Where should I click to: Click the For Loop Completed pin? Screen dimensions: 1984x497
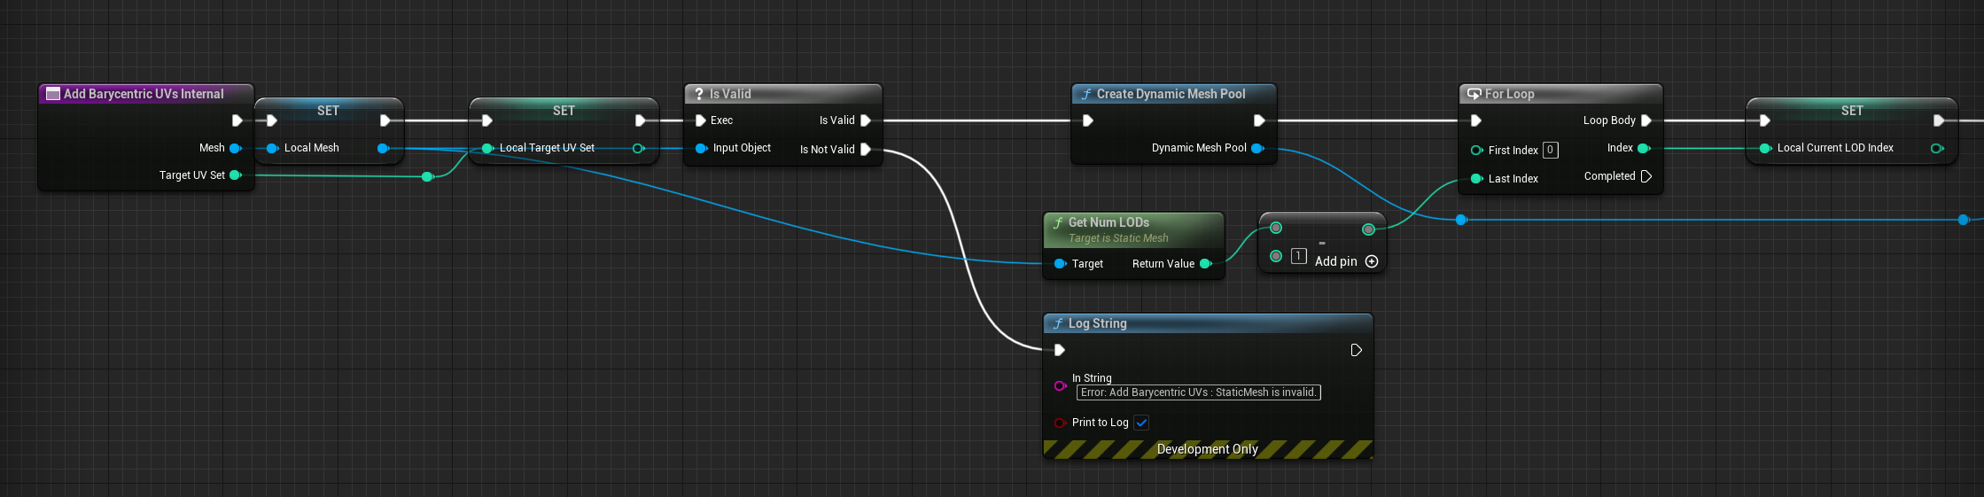click(1646, 176)
